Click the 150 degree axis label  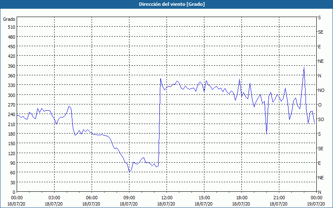click(x=12, y=144)
